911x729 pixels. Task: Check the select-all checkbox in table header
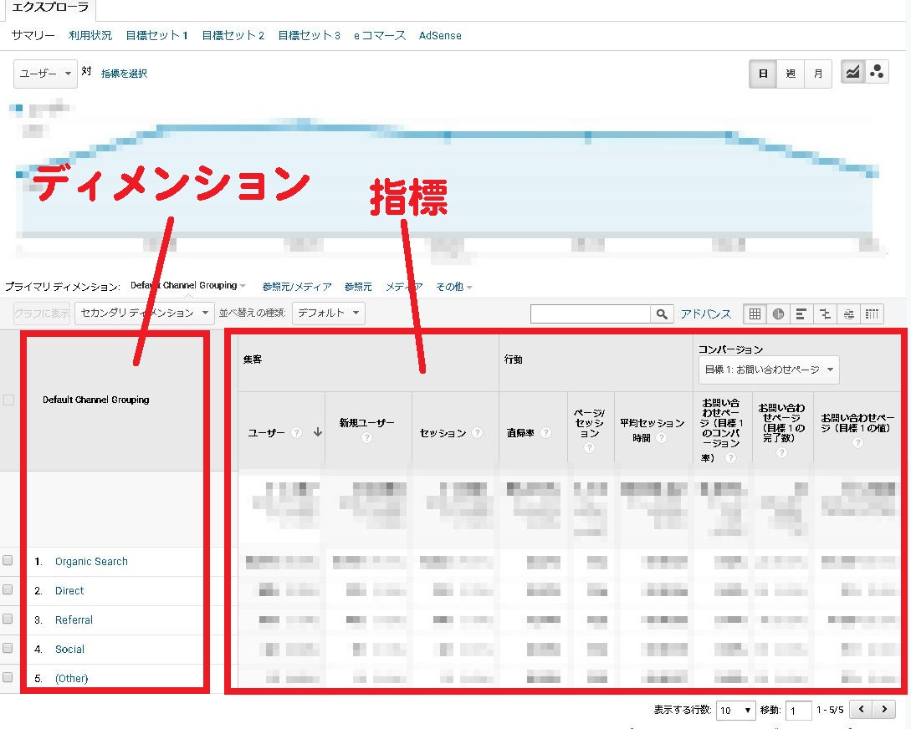(11, 399)
